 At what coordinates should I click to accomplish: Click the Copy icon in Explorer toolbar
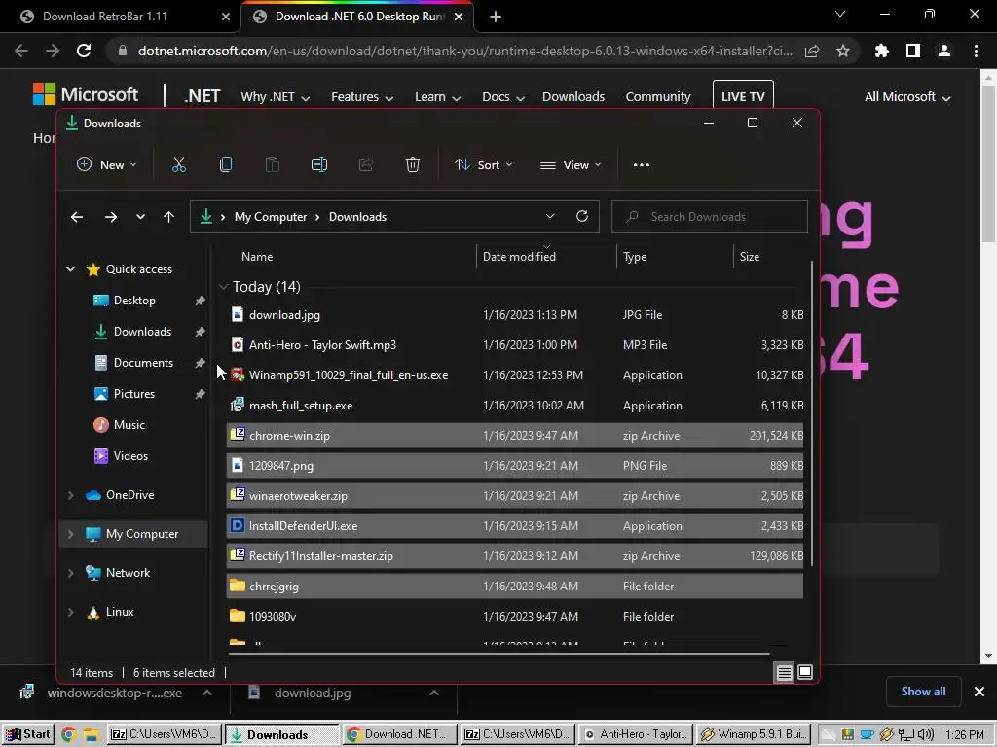click(226, 165)
